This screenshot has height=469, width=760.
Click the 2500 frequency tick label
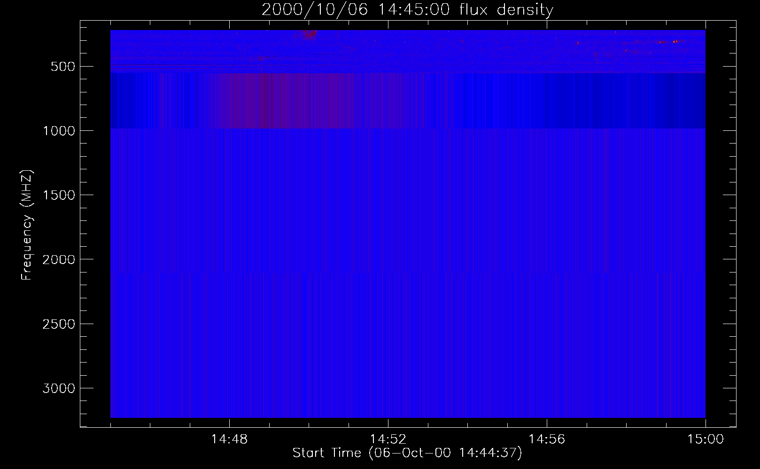click(x=59, y=324)
